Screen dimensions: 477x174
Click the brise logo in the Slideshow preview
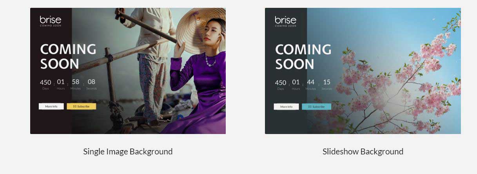pos(286,21)
